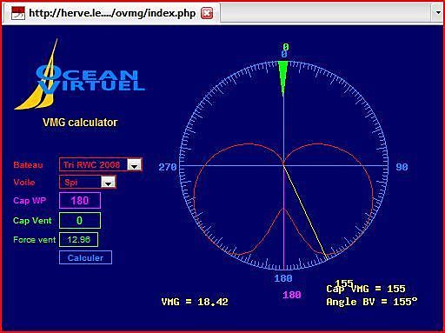Expand the Voile dropdown arrow
This screenshot has width=445, height=333.
click(108, 183)
